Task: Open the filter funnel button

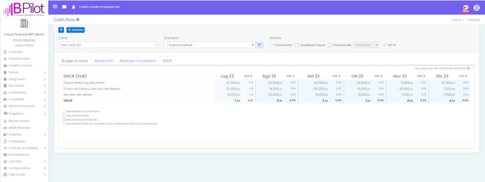Action: click(61, 30)
